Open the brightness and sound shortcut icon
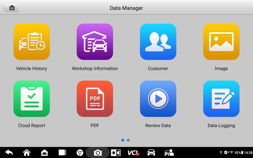The height and width of the screenshot is (158, 253). pos(116,153)
